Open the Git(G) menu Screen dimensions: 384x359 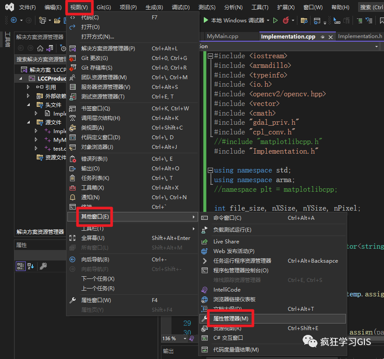pos(104,7)
